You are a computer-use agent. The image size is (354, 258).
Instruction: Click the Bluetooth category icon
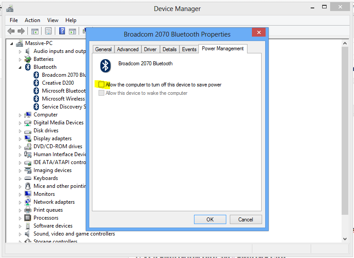28,67
